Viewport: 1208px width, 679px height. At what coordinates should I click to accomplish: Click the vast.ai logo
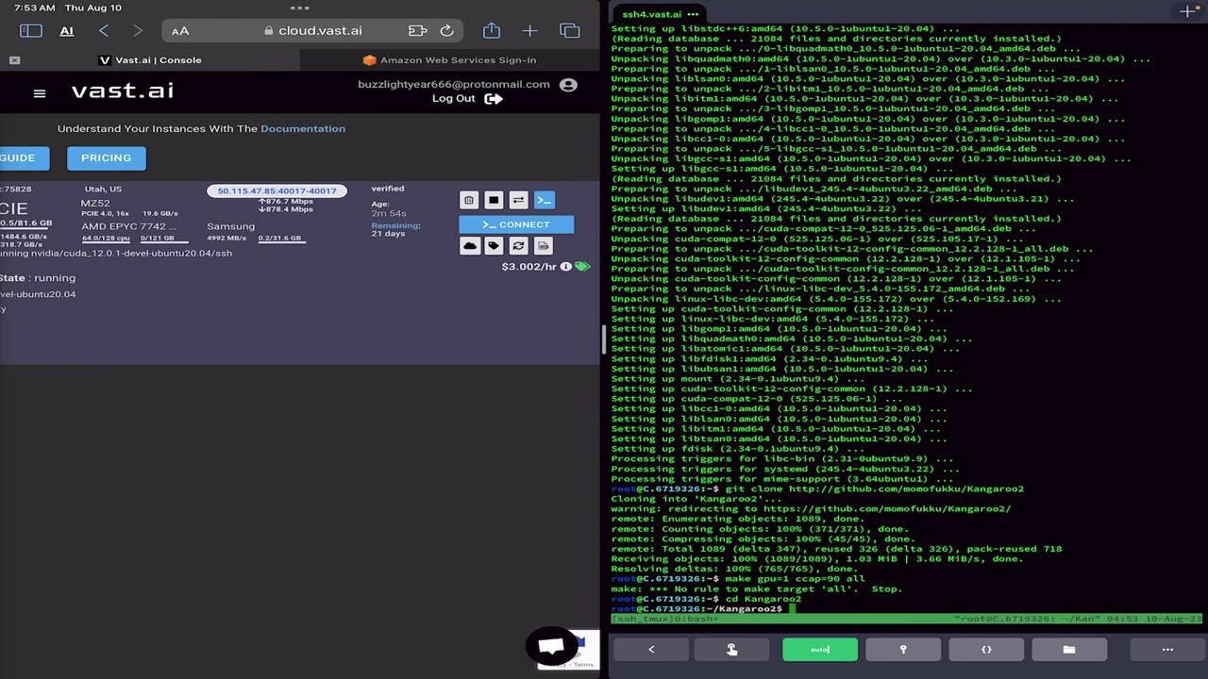123,91
